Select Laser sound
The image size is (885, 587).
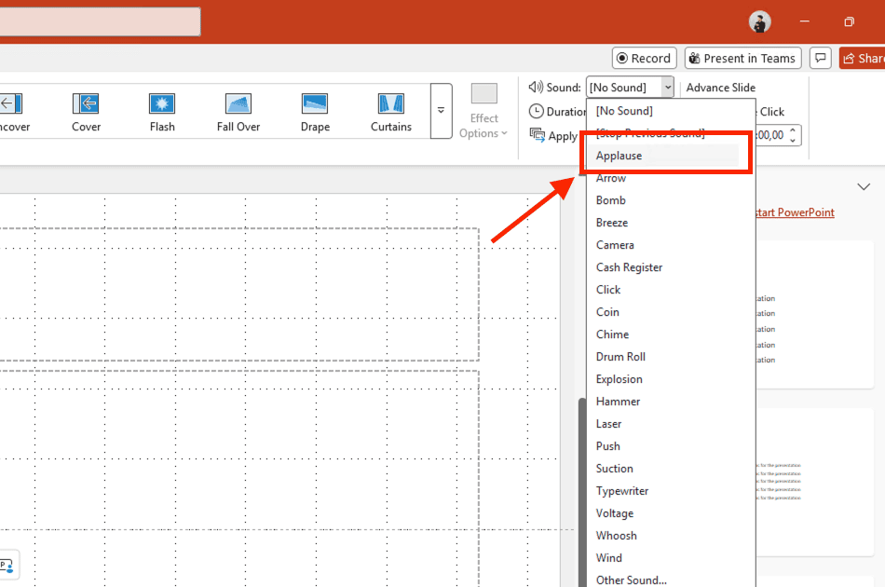[x=671, y=424]
